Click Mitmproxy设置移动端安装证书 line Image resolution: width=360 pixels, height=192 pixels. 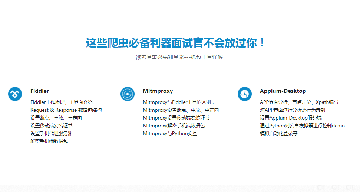point(176,118)
